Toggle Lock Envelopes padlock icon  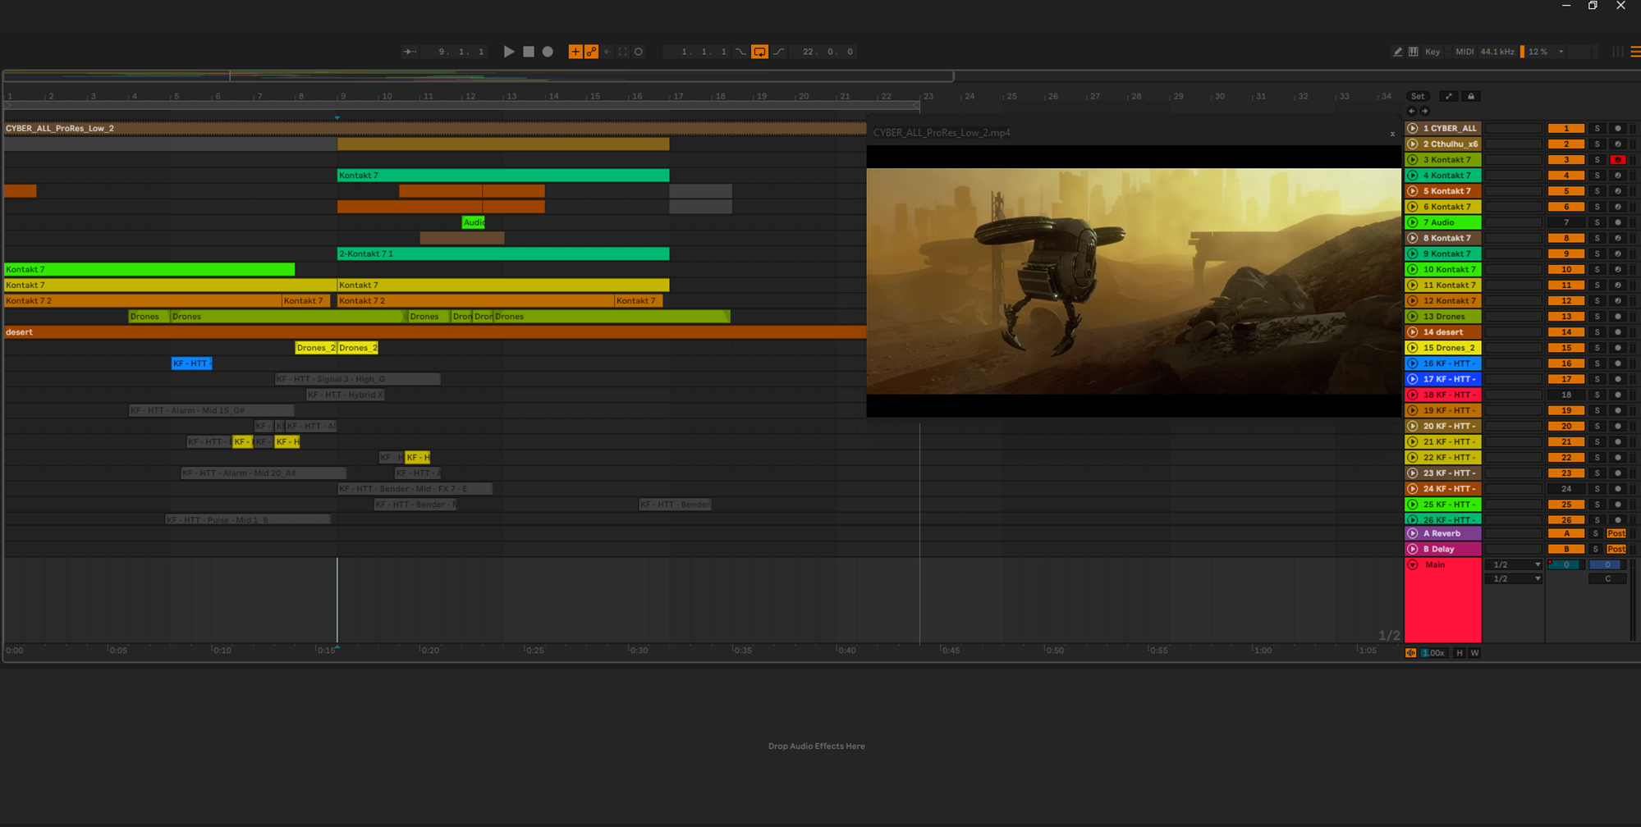coord(1471,96)
